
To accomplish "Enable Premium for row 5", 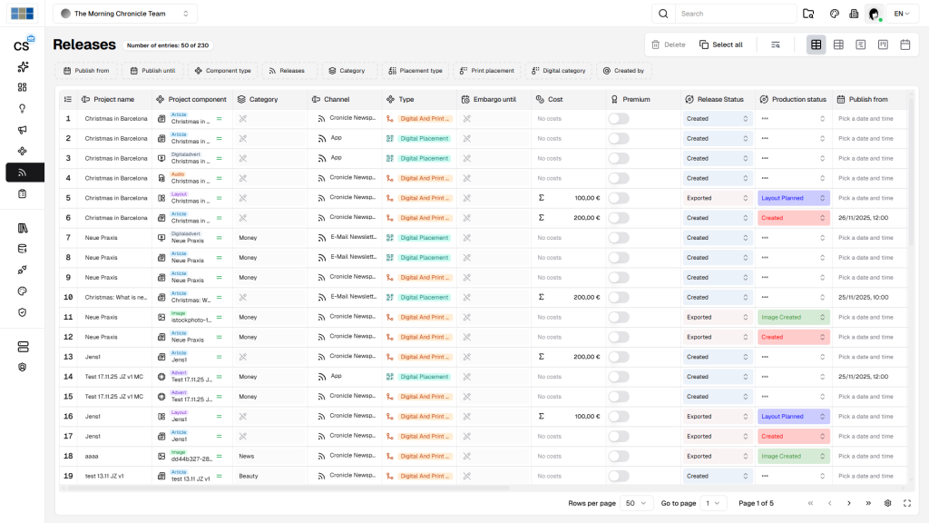I will point(618,198).
